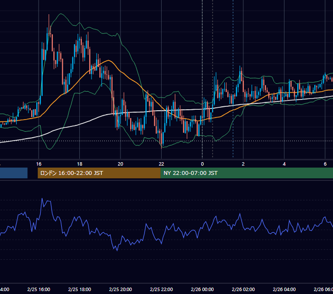Select the 2 hour label under price chart
Screen dimensions: 333x294
click(x=243, y=164)
